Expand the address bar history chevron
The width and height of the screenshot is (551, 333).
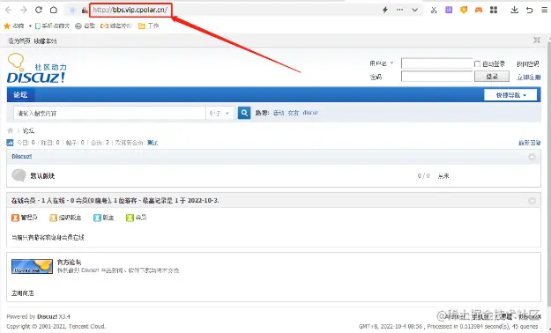414,10
